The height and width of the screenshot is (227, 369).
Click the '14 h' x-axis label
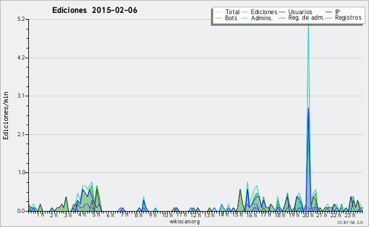pos(224,215)
